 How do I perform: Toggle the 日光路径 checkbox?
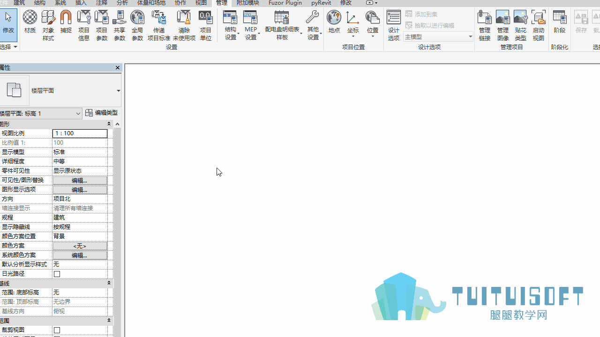point(57,274)
